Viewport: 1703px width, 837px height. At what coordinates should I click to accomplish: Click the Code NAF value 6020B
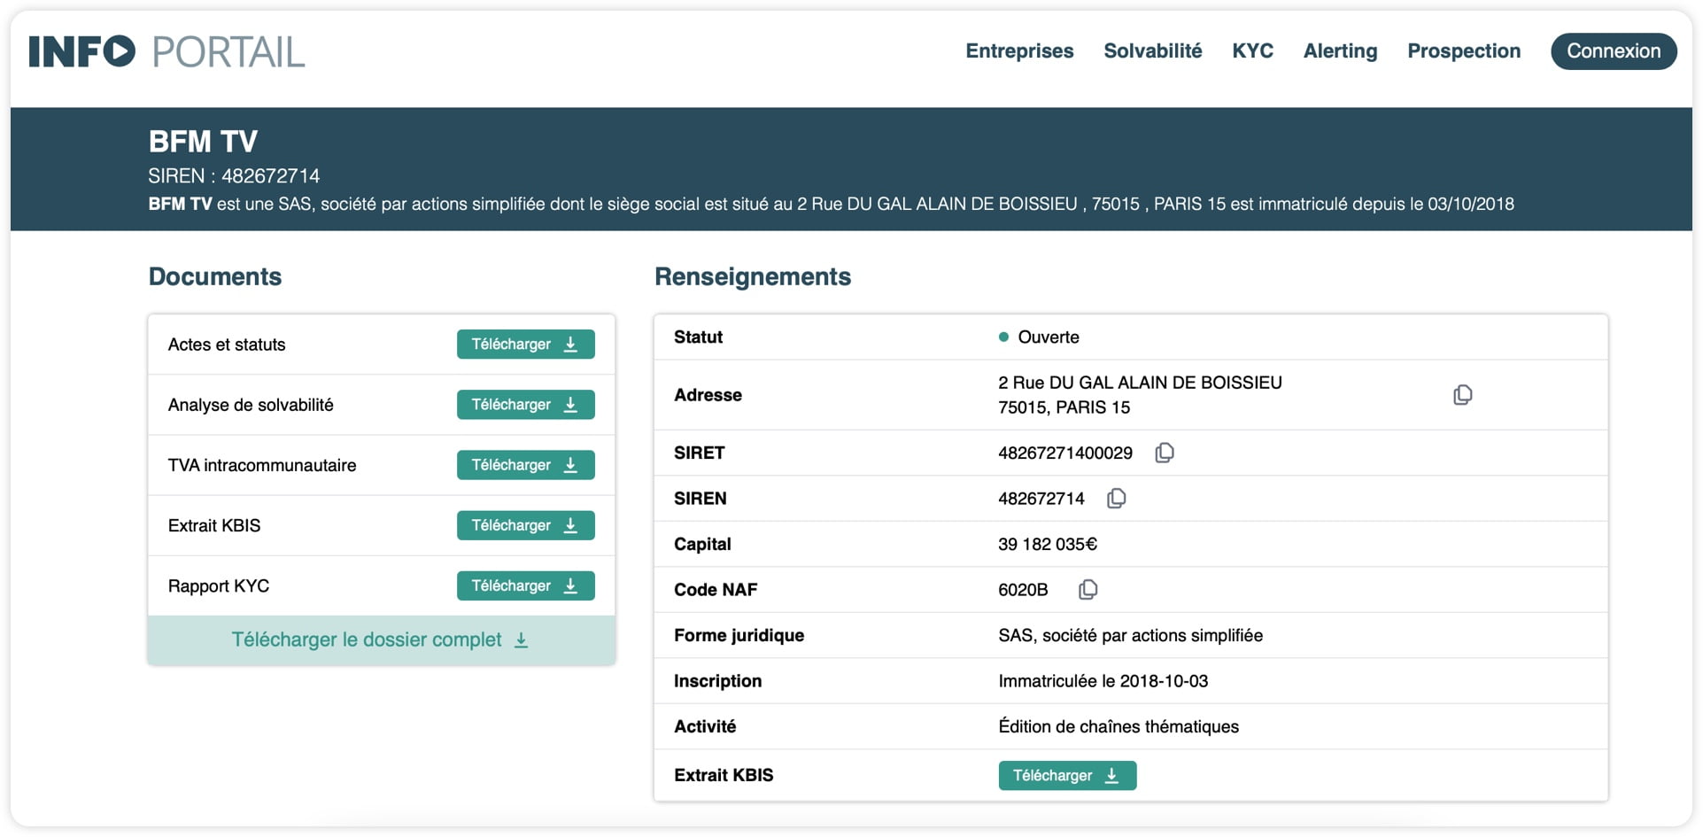coord(1023,590)
